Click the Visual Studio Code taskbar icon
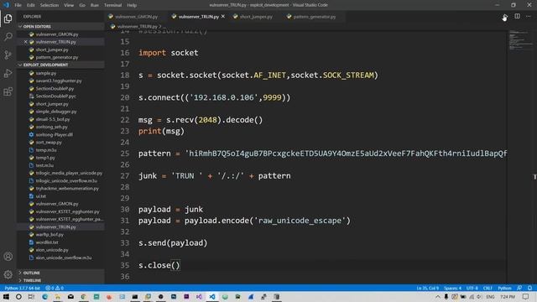 point(212,296)
